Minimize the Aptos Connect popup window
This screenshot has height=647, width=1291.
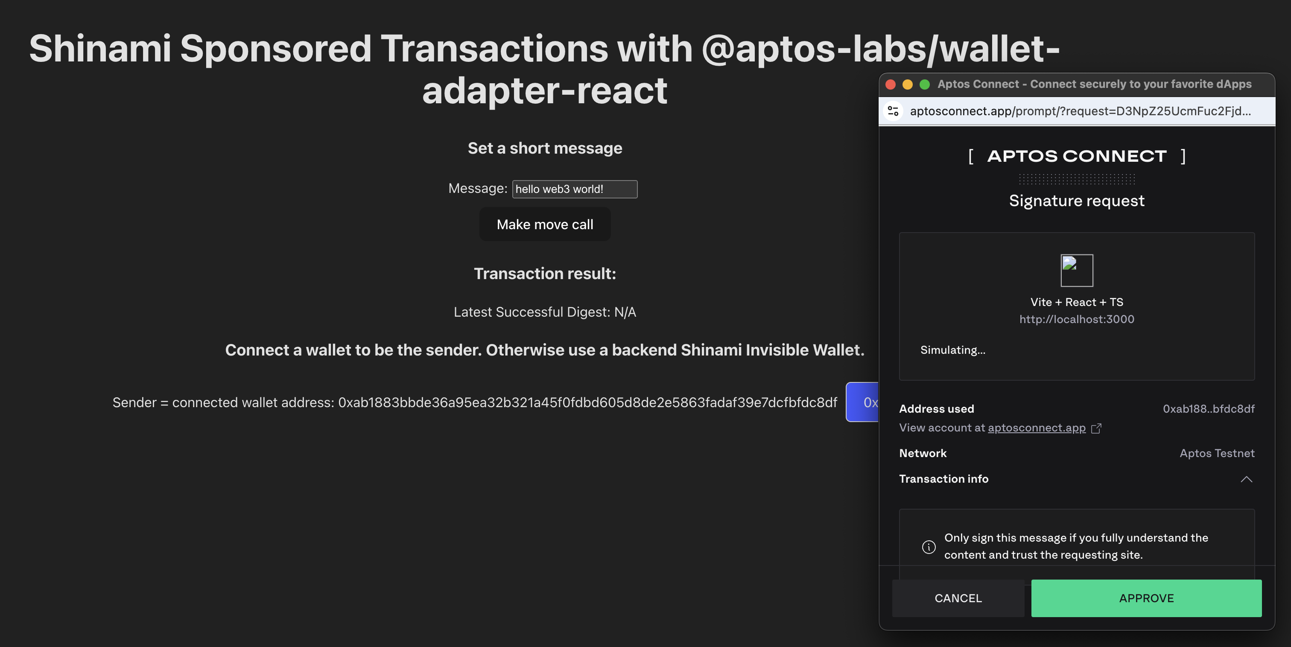click(908, 84)
